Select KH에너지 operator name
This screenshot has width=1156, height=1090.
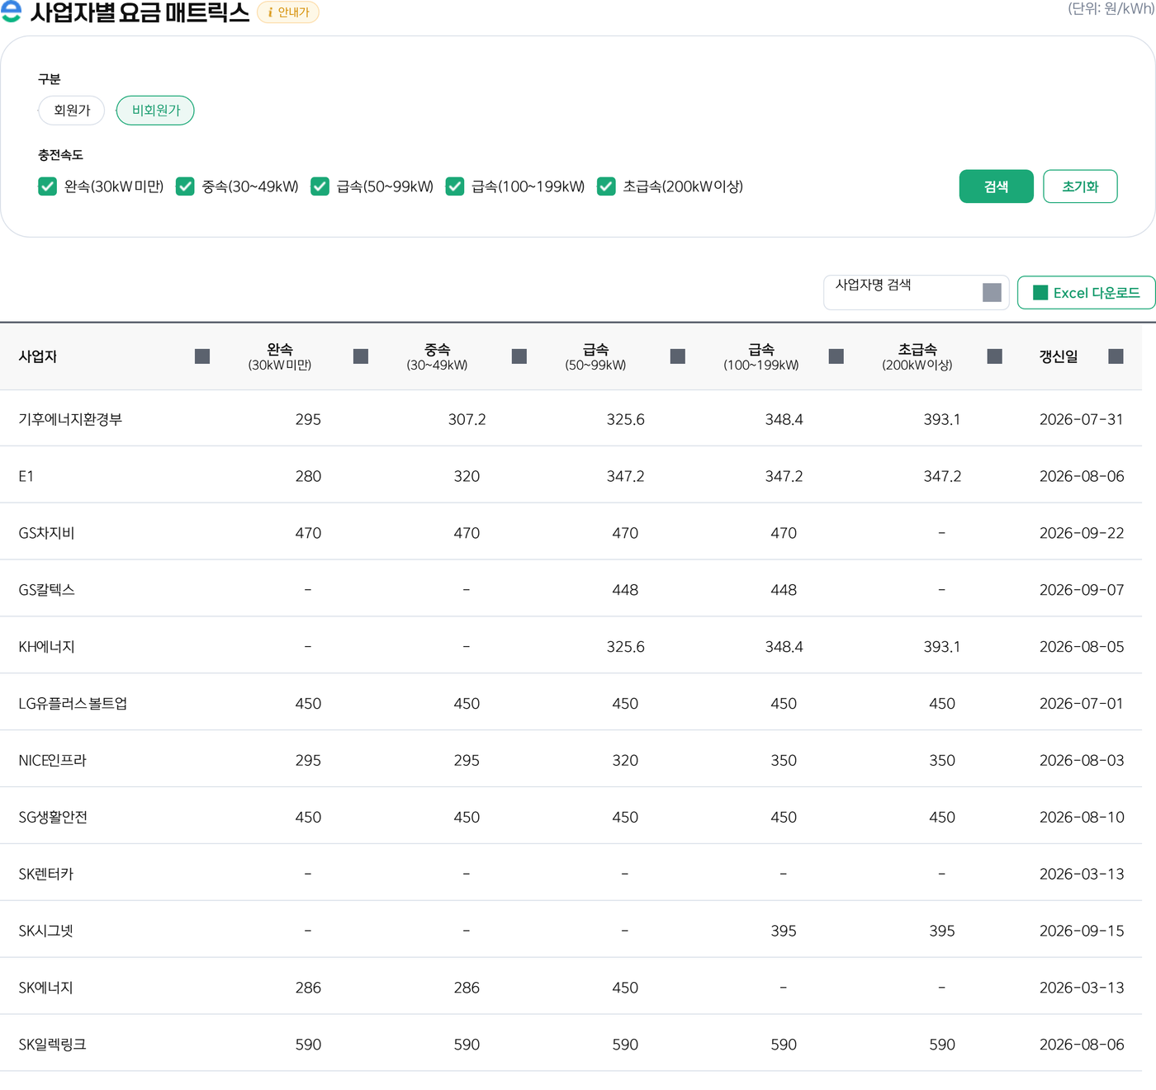[x=46, y=647]
